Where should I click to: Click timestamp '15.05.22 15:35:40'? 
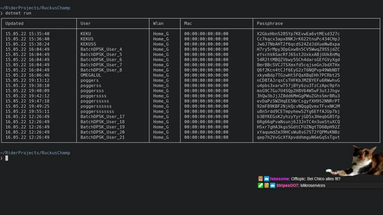(27, 34)
